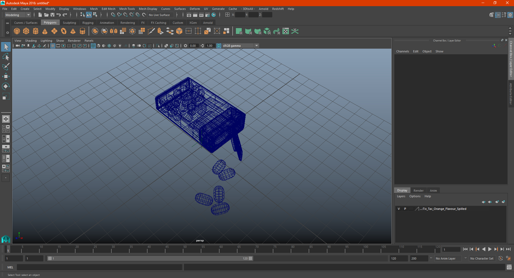This screenshot has width=514, height=278.
Task: Click the Extrude shelf icon
Action: pos(161,31)
